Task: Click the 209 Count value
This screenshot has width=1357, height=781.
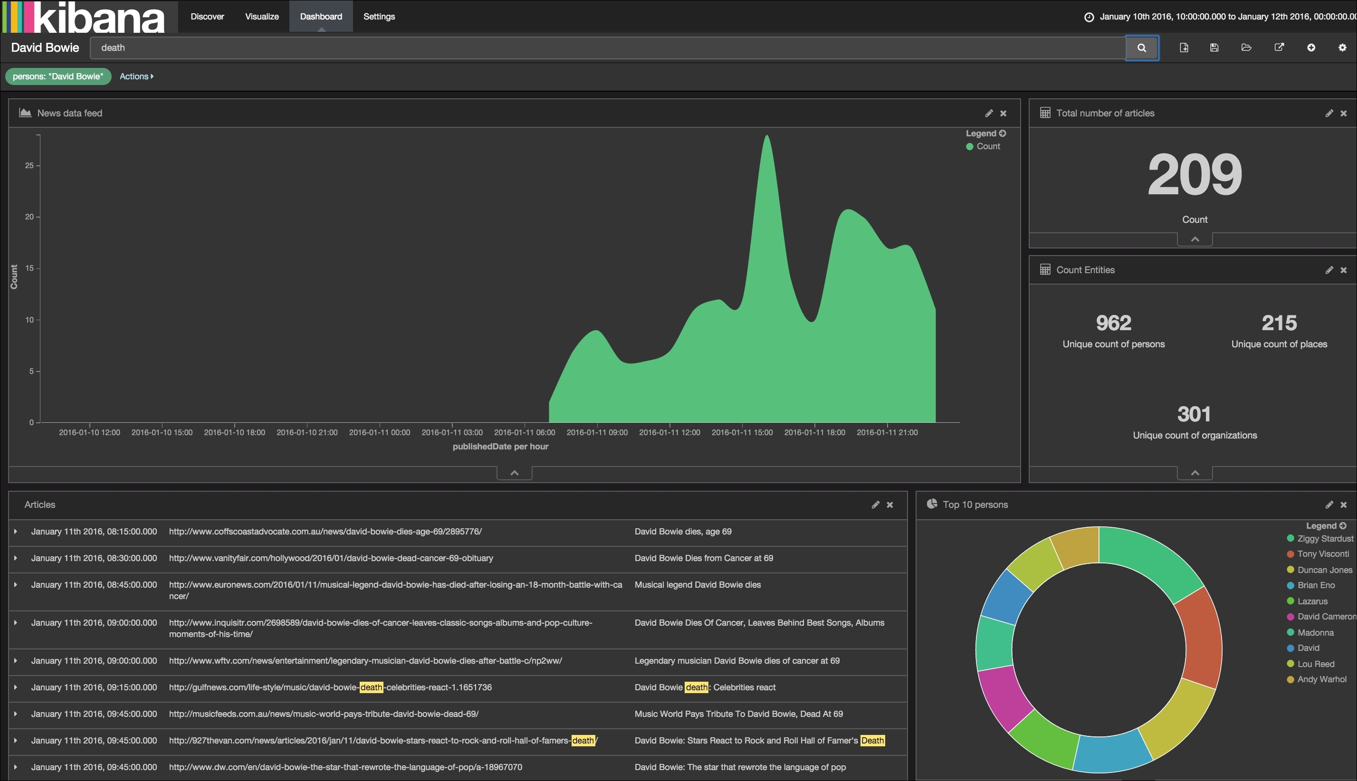Action: pos(1195,175)
